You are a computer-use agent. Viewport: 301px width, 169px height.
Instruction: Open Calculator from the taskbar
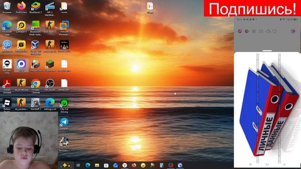[161, 165]
